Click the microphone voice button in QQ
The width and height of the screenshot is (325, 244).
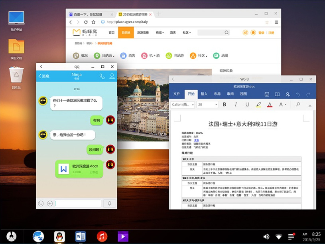click(109, 204)
